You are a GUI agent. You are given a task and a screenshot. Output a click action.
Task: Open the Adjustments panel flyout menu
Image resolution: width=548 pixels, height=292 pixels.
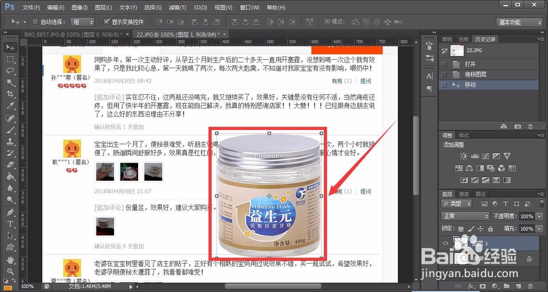click(542, 135)
